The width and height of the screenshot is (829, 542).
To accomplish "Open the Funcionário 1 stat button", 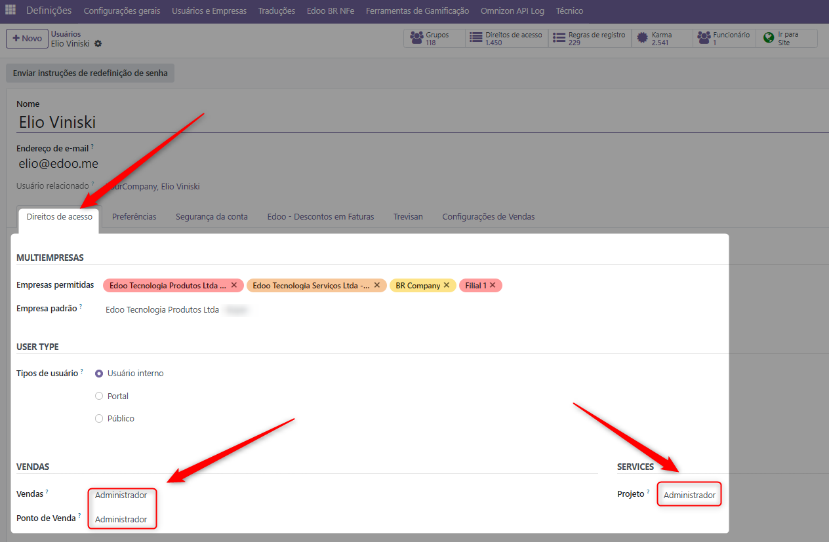I will [724, 38].
